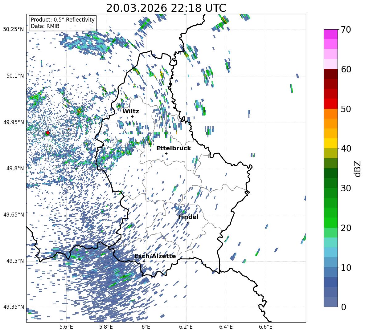The width and height of the screenshot is (365, 333).
Task: Click the Wiltz station cross marker
Action: tap(132, 116)
